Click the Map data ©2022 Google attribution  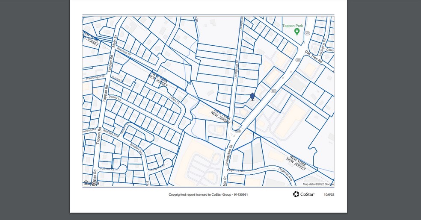click(318, 184)
